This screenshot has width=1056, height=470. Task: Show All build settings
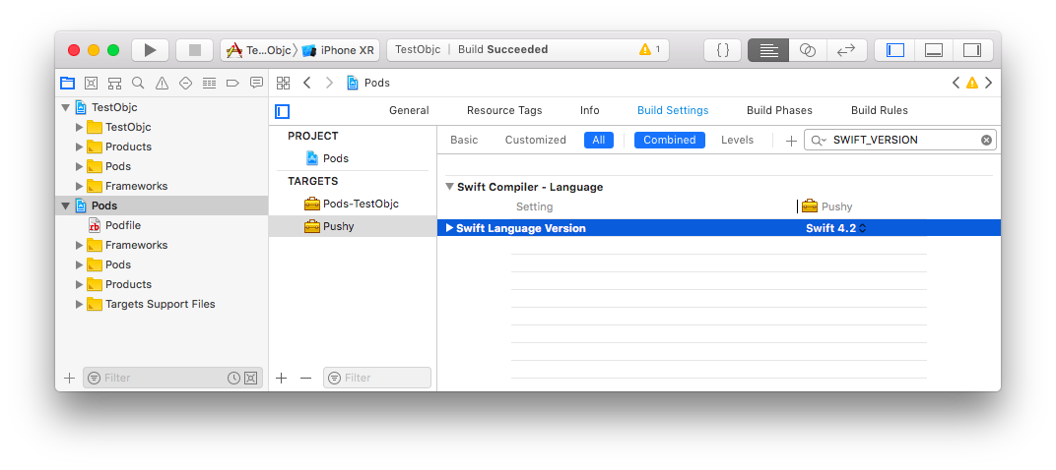[x=599, y=140]
